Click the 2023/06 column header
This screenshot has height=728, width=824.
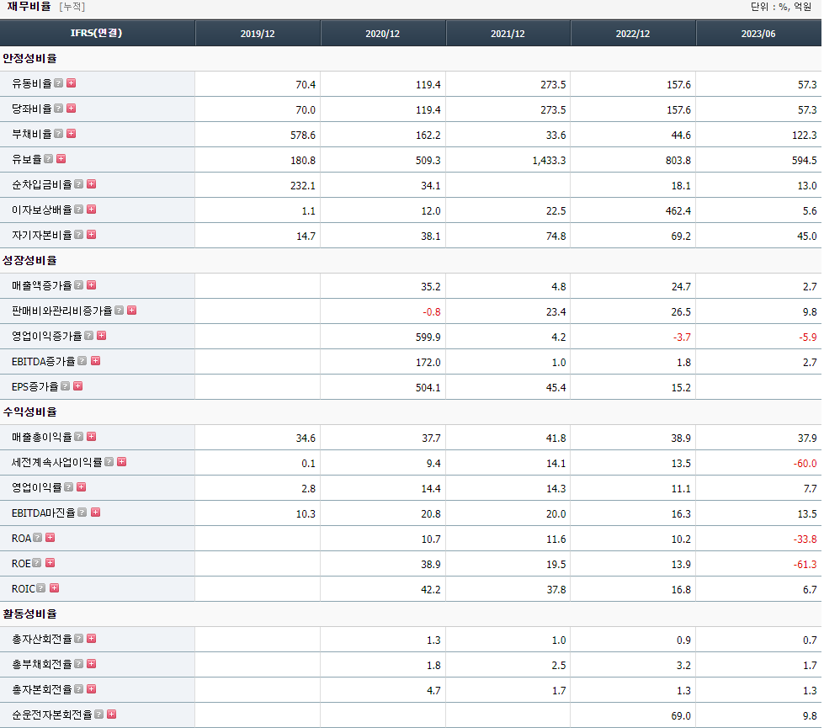pos(758,33)
